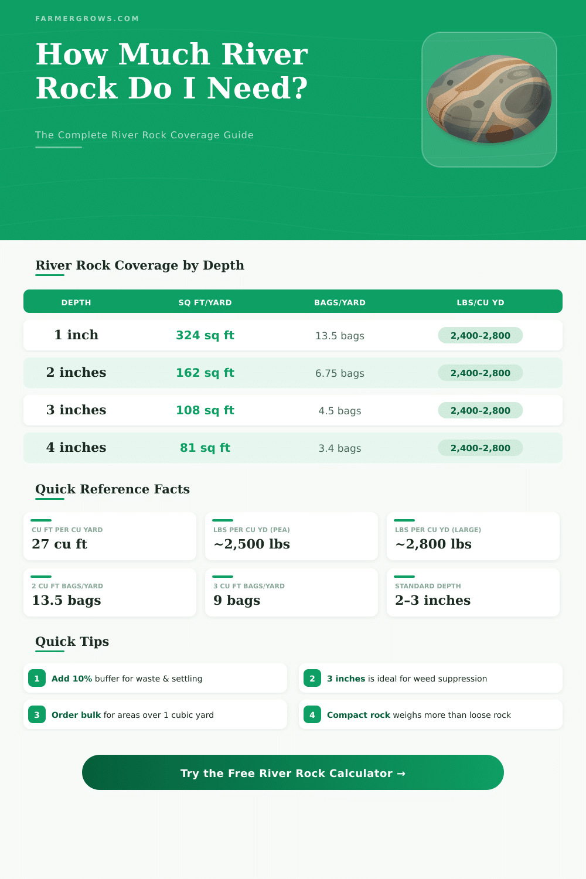This screenshot has height=879, width=586.
Task: Click the green accent bar on 9 bags card
Action: pyautogui.click(x=222, y=576)
